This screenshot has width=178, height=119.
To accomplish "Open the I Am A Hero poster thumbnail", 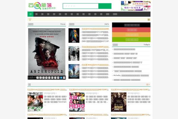I will [77, 102].
